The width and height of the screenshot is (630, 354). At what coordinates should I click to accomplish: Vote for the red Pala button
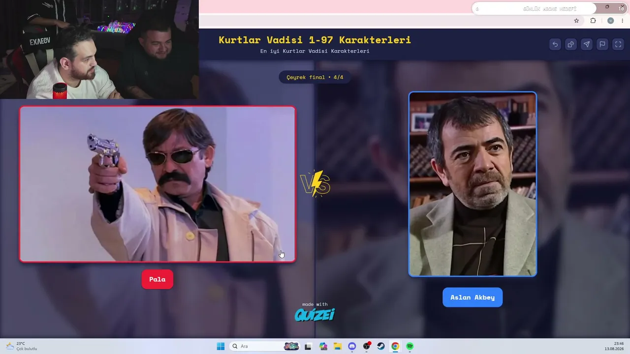click(157, 279)
